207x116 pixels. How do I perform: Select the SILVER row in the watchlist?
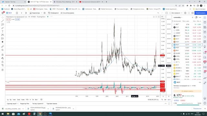pyautogui.click(x=187, y=53)
